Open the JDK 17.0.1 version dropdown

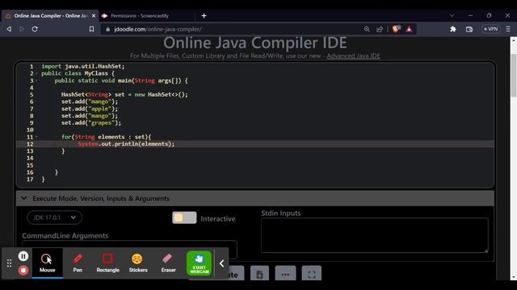pos(54,217)
